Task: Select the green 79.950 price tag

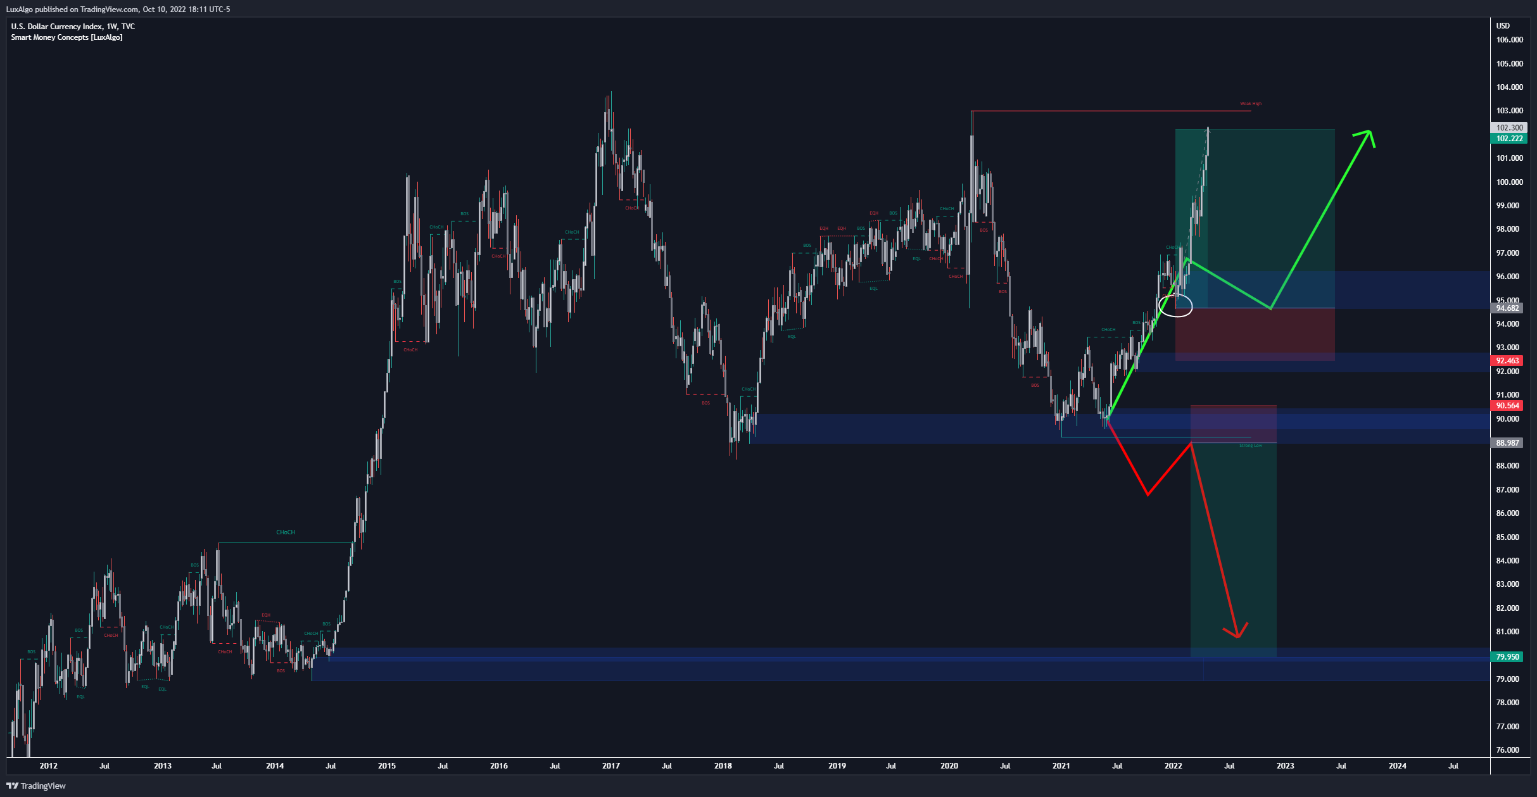Action: tap(1507, 657)
